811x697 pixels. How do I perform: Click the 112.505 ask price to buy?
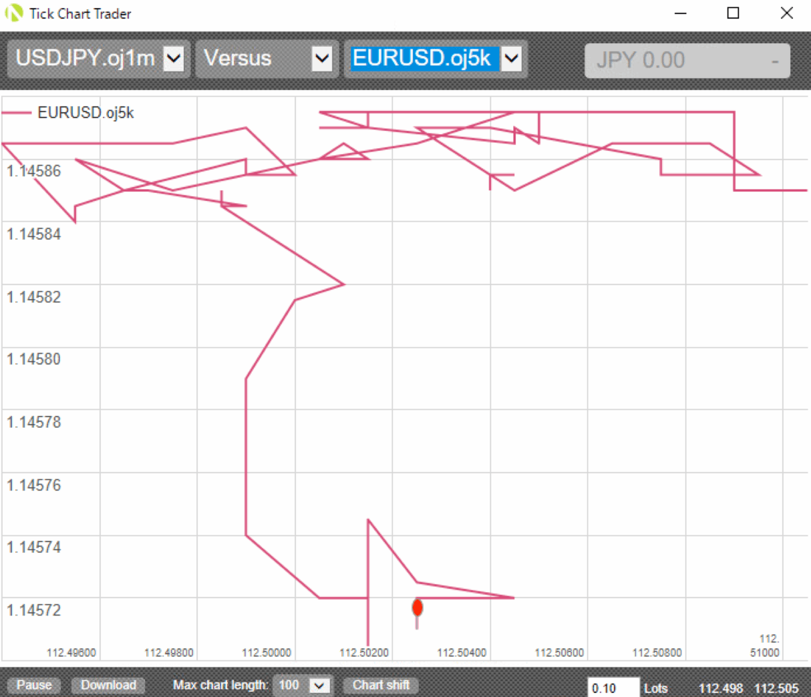pos(776,688)
